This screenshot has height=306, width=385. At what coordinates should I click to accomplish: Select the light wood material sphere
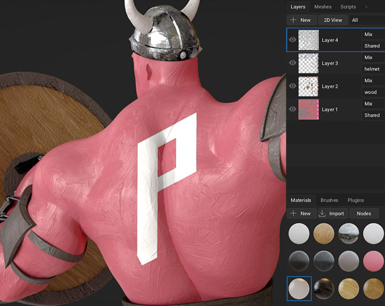point(324,234)
